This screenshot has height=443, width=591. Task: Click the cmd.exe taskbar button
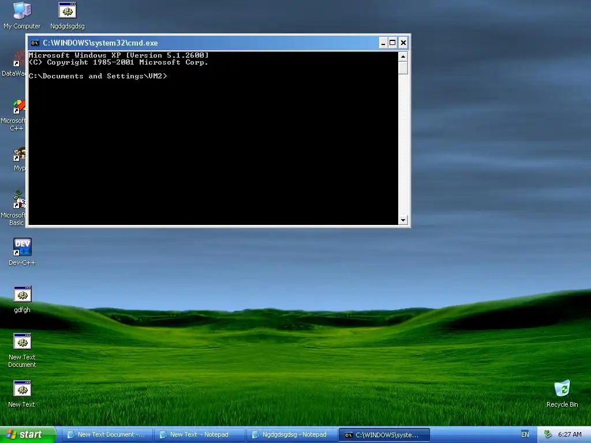pyautogui.click(x=384, y=435)
